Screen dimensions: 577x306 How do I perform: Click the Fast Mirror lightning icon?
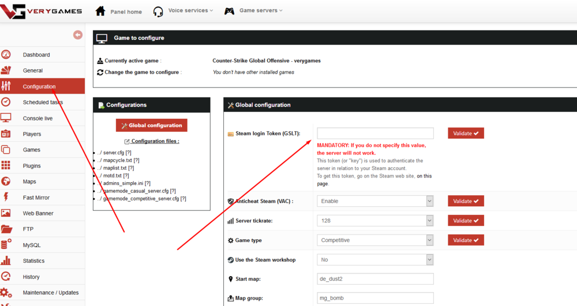click(x=6, y=197)
